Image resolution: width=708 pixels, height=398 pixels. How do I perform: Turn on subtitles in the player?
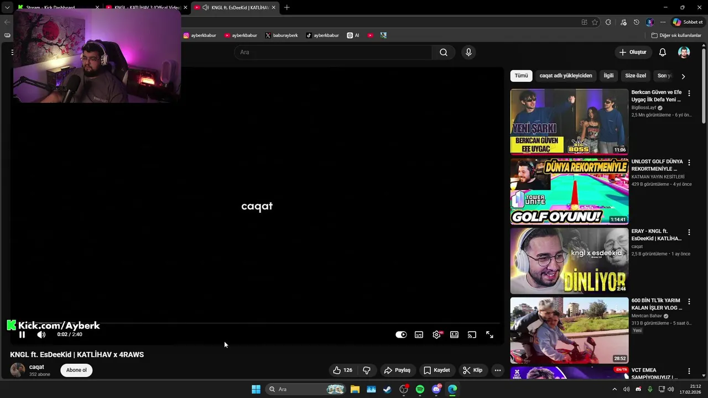coord(419,334)
